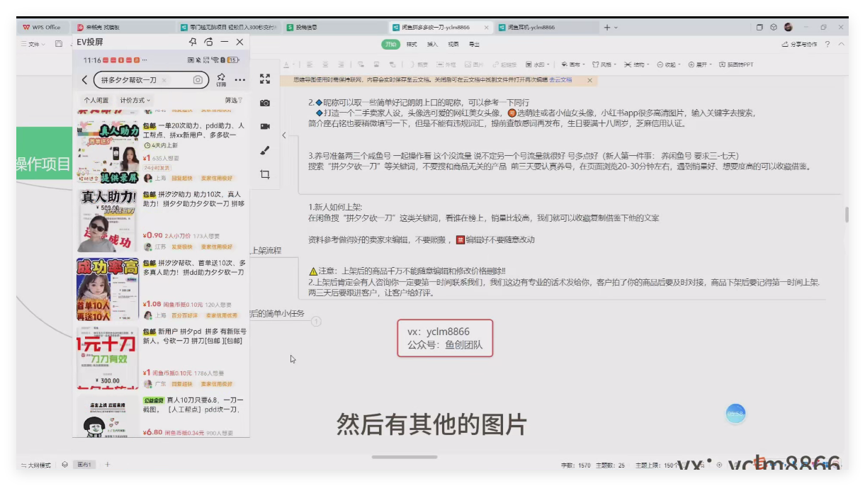Start recording with the EV投屏 video camera icon
865x486 pixels.
coord(265,126)
